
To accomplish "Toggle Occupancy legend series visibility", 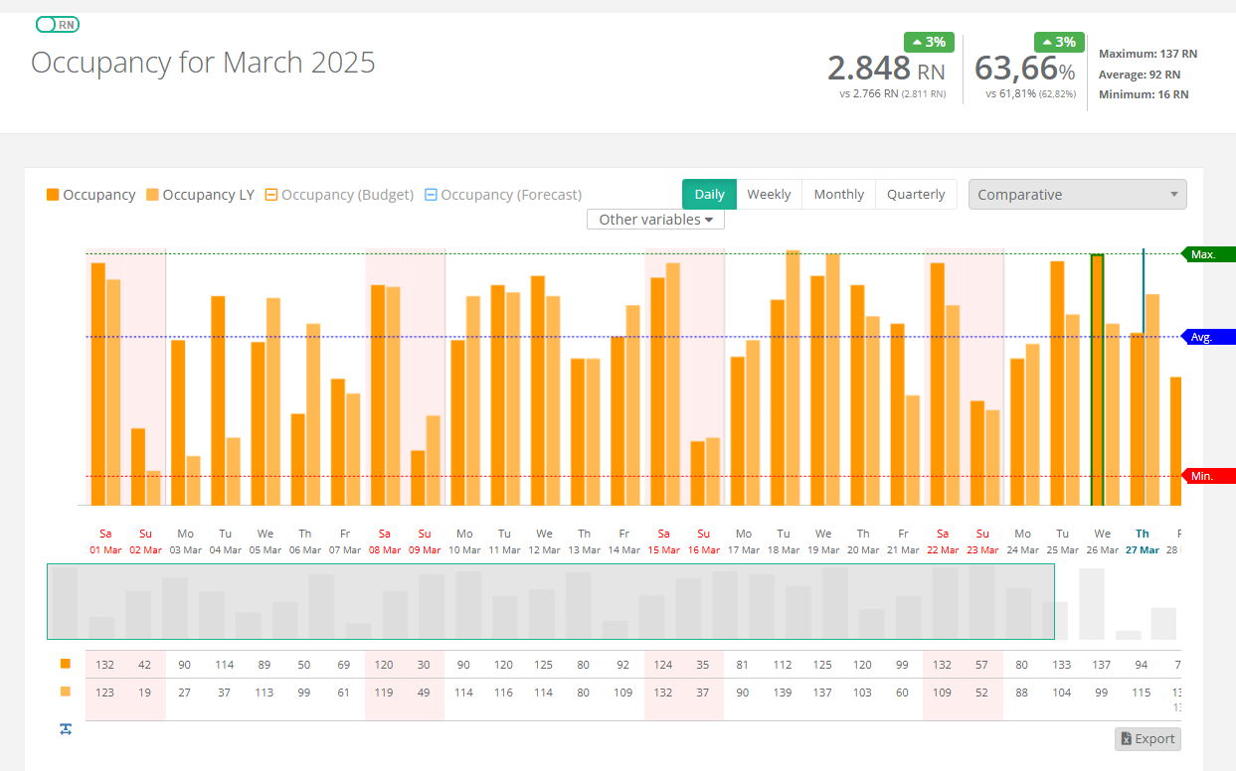I will pyautogui.click(x=90, y=195).
